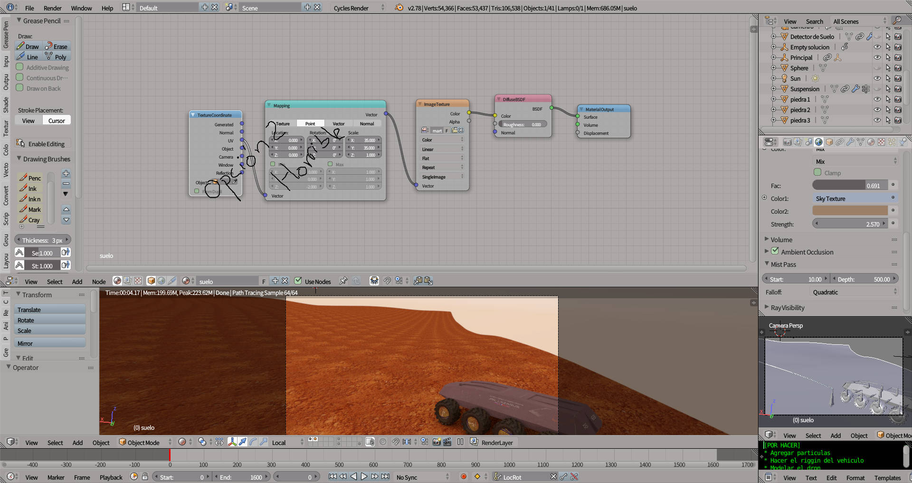Select the Vector tab in Mapping node
The width and height of the screenshot is (912, 483).
[338, 123]
